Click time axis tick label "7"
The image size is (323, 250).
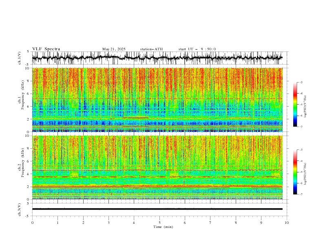tap(210, 223)
